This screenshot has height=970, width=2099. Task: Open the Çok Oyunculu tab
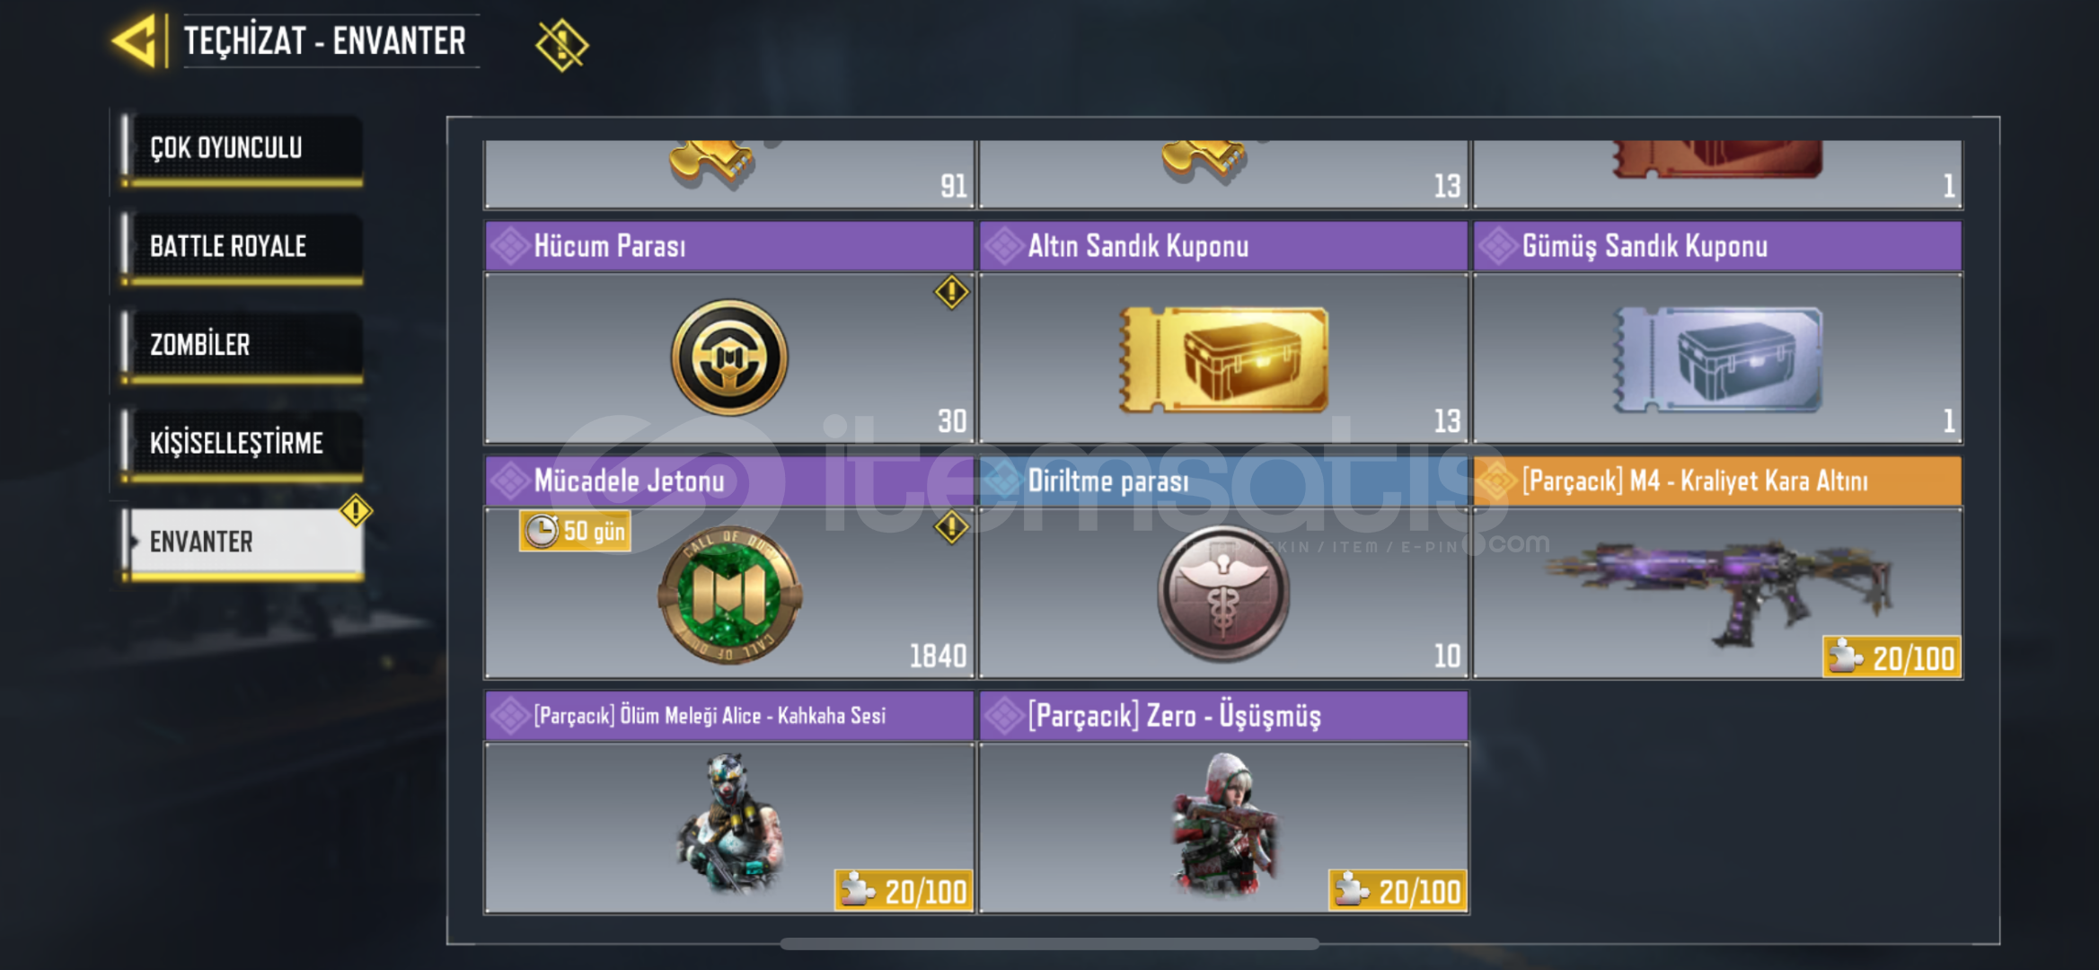243,149
